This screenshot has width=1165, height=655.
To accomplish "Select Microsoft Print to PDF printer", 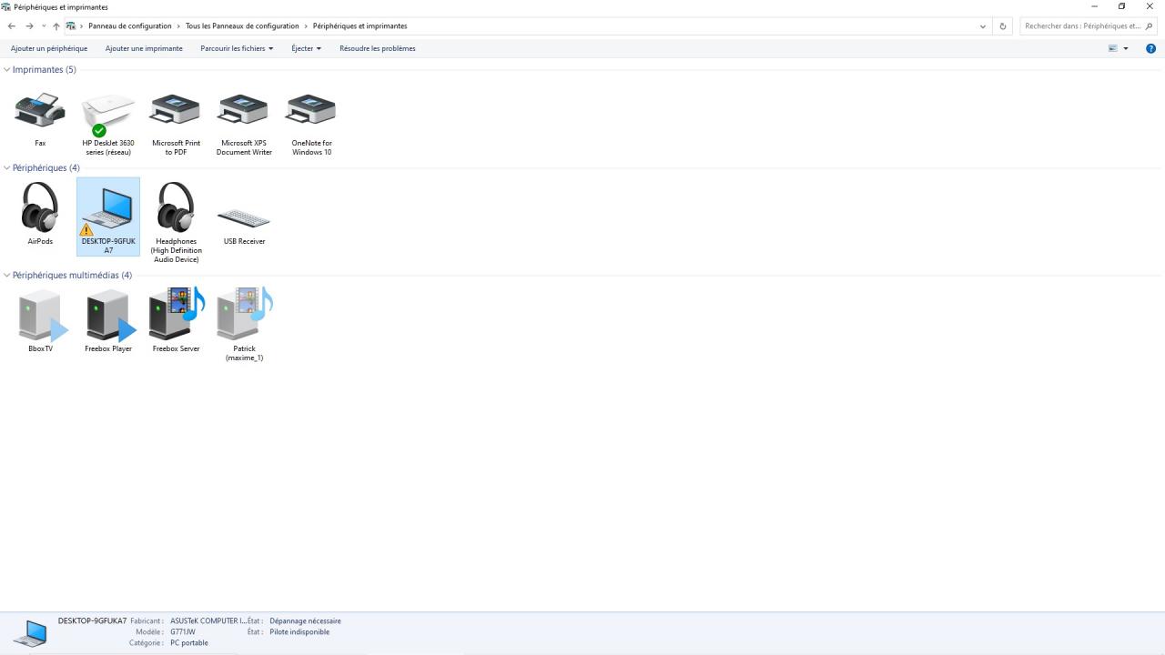I will tap(176, 110).
